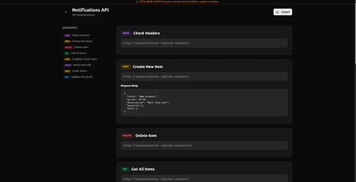Viewport: 356px width, 182px height.
Task: Click the POST badge for SOAP Action
Action: coord(67,71)
